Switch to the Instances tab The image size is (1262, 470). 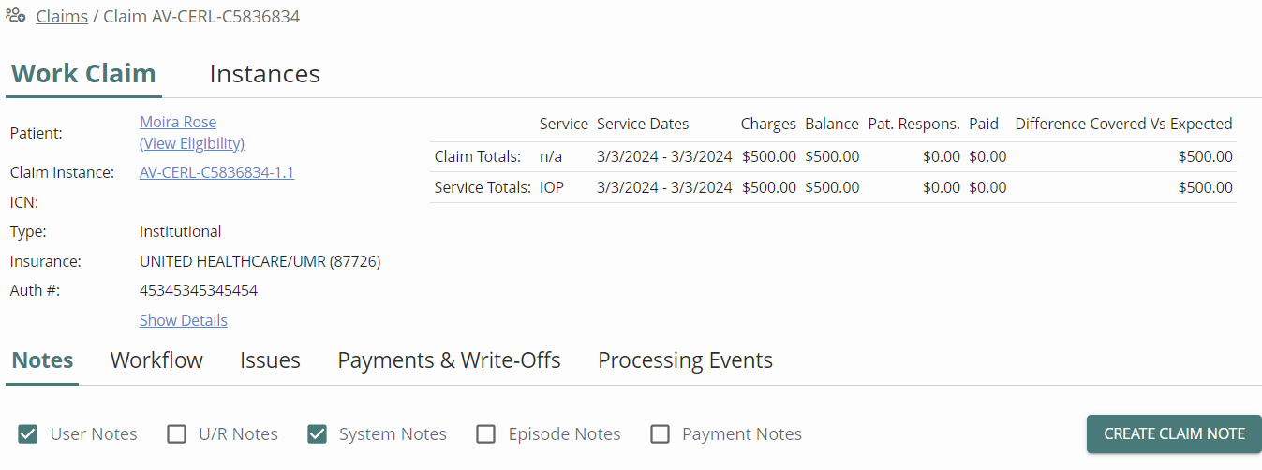coord(265,74)
